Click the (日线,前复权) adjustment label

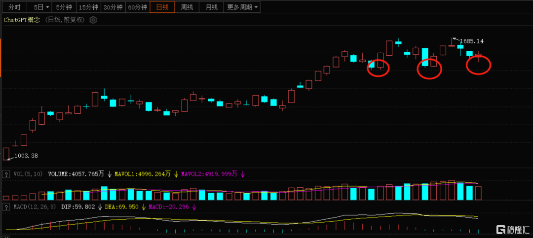[65, 20]
